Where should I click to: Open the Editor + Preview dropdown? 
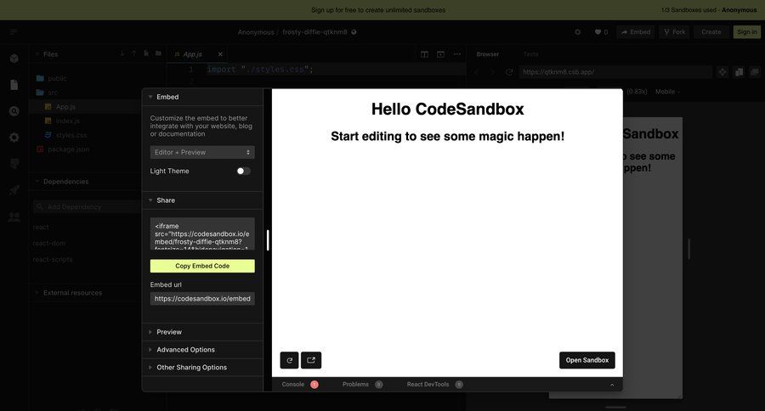pos(202,152)
